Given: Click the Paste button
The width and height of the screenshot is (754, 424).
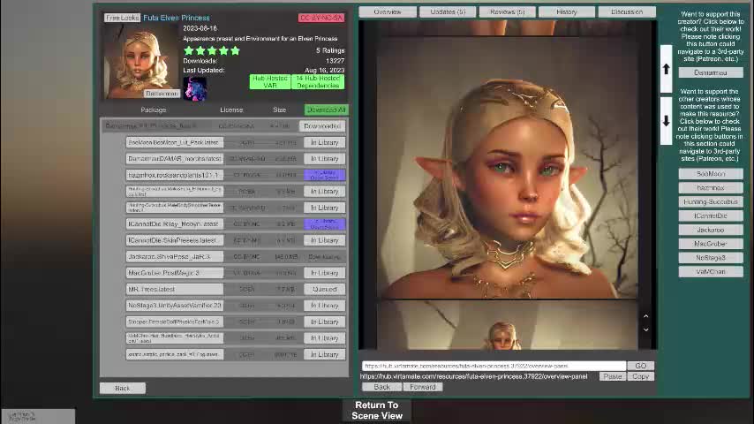Looking at the screenshot, I should pyautogui.click(x=613, y=376).
